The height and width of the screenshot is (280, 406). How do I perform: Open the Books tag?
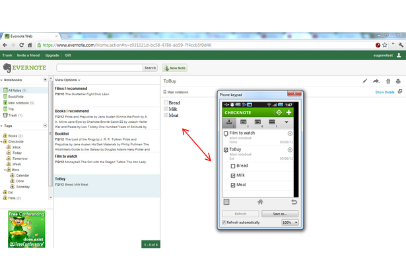pos(13,136)
